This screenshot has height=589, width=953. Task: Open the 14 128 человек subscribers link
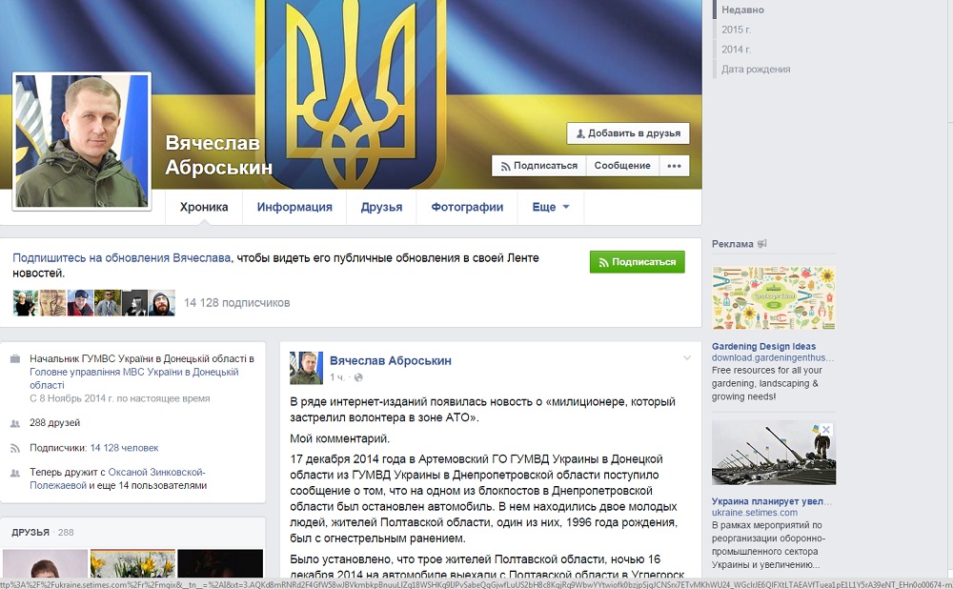124,448
